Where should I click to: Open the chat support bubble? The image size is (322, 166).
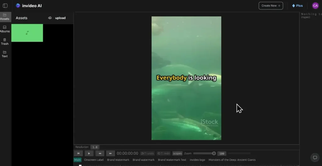(315, 158)
